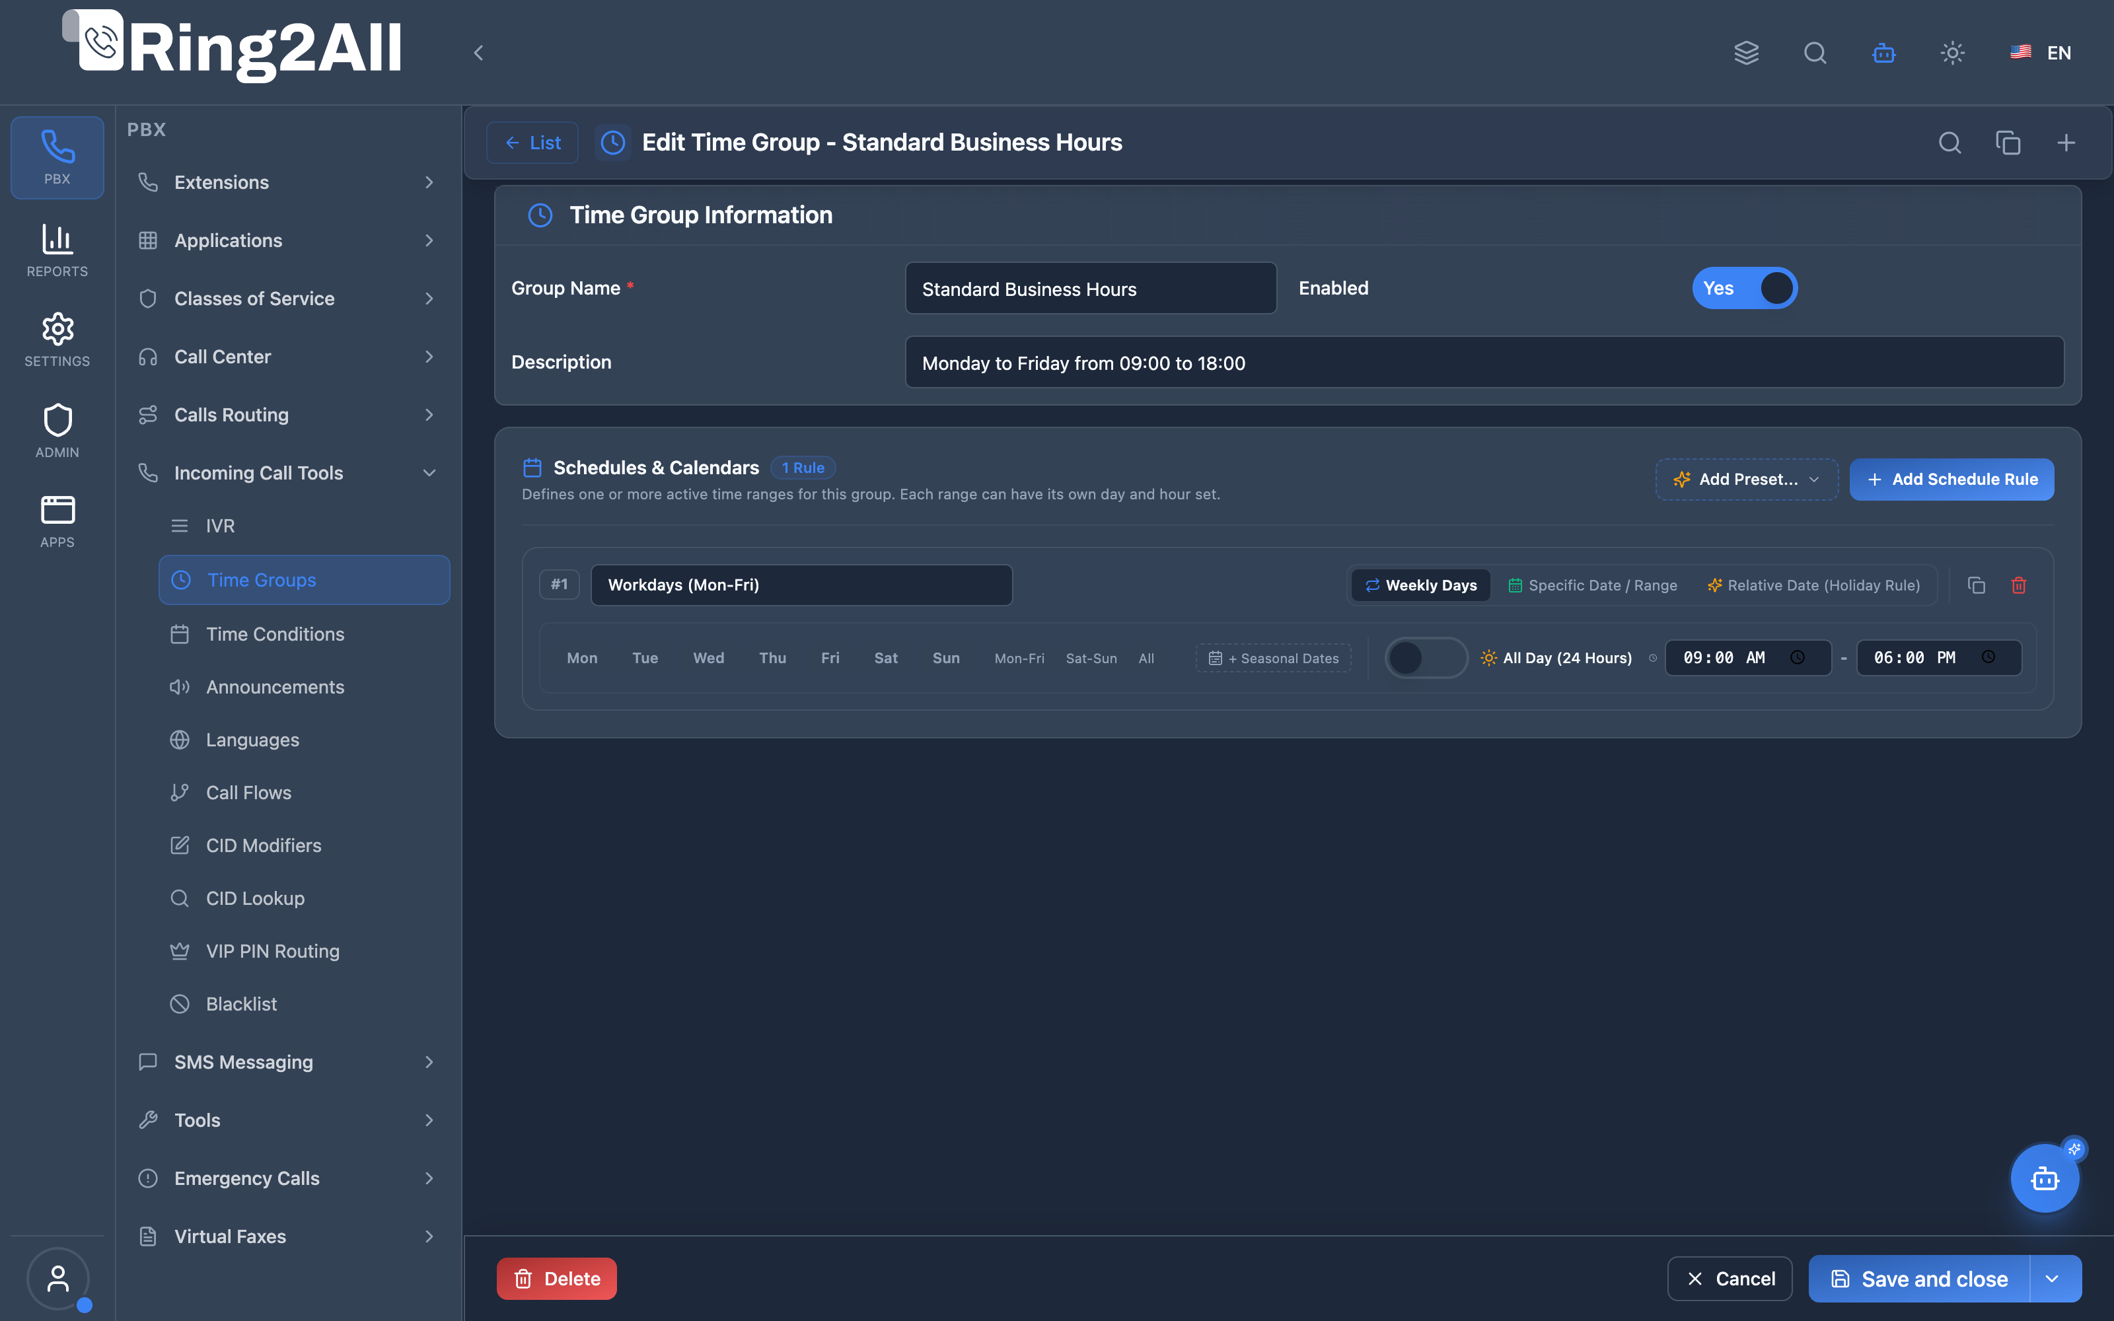
Task: Toggle the Fri day selector
Action: click(x=830, y=658)
